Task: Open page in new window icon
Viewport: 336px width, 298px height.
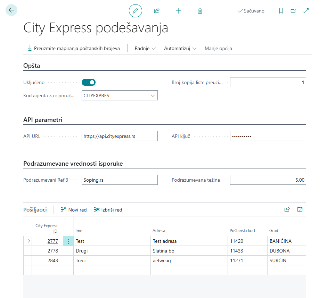Action: tap(293, 11)
